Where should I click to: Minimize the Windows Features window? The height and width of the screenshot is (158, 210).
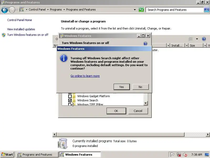click(x=139, y=36)
